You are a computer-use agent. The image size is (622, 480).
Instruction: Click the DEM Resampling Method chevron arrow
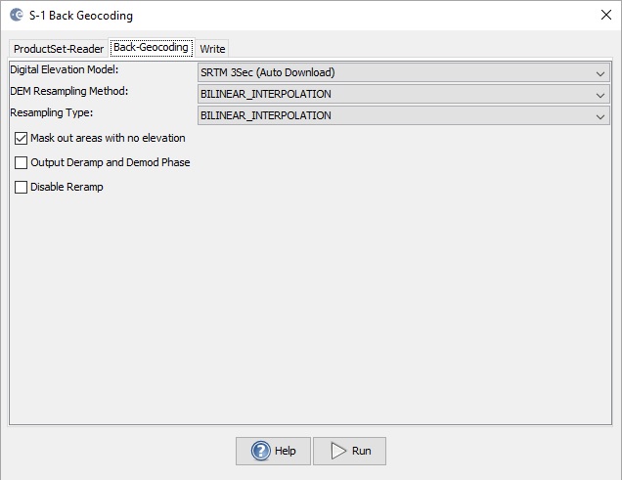pyautogui.click(x=600, y=95)
